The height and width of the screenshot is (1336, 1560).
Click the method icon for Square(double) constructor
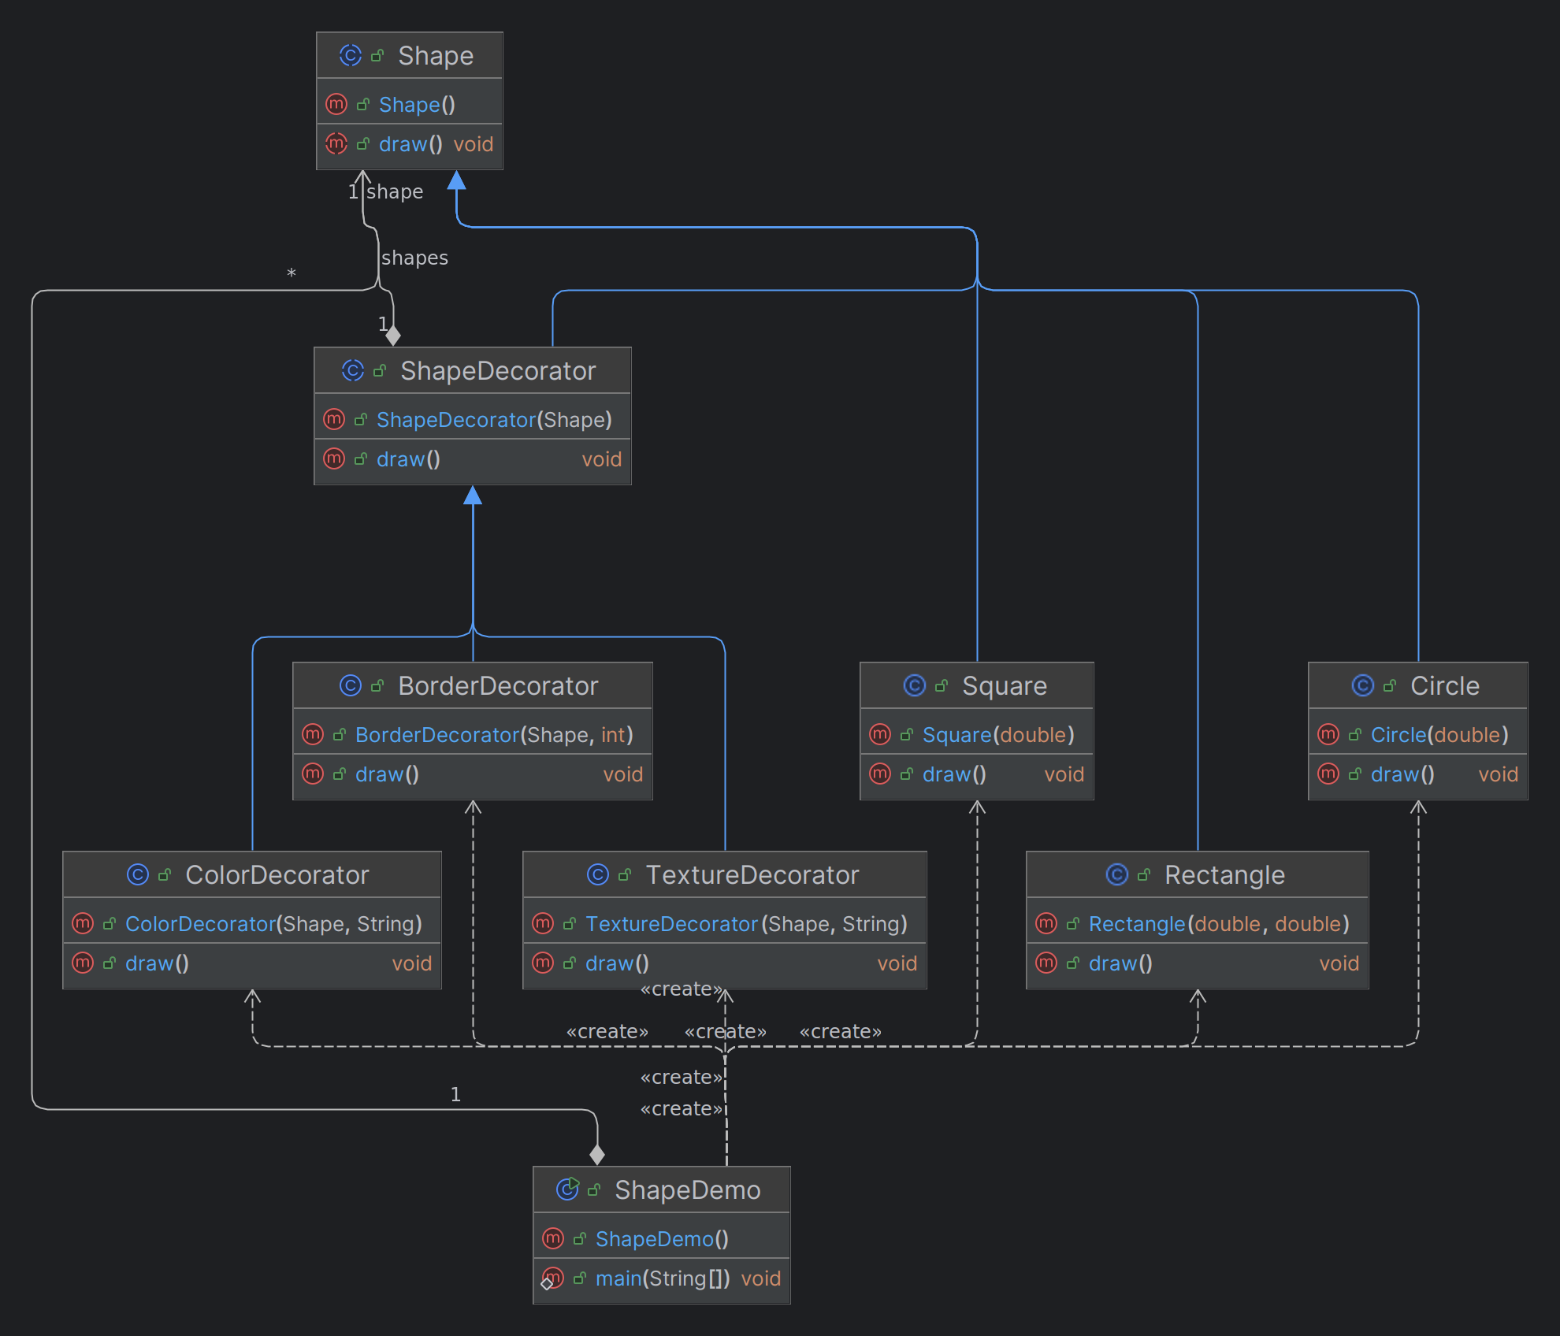point(879,734)
